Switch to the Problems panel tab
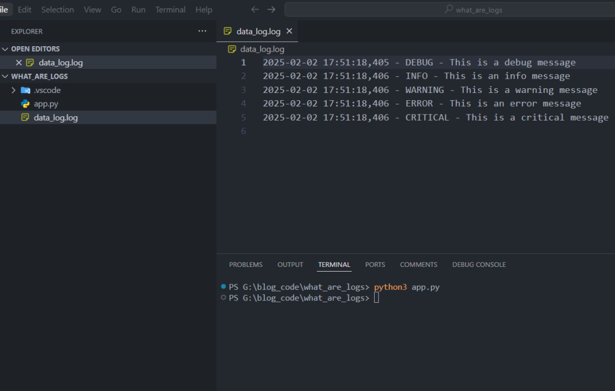The width and height of the screenshot is (615, 391). click(246, 264)
